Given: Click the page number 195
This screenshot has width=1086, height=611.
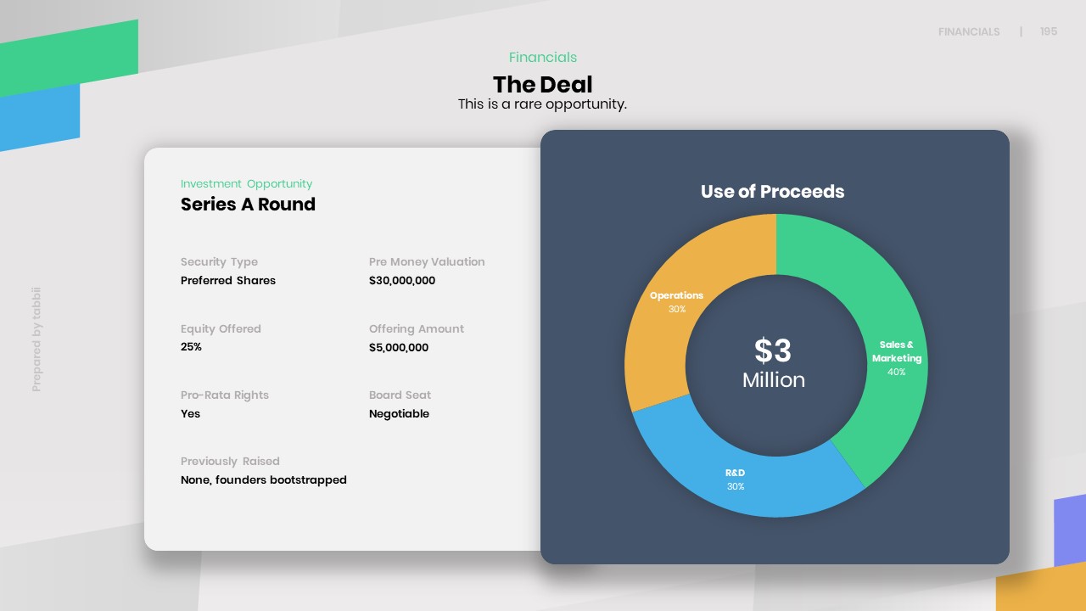Looking at the screenshot, I should [x=1049, y=31].
